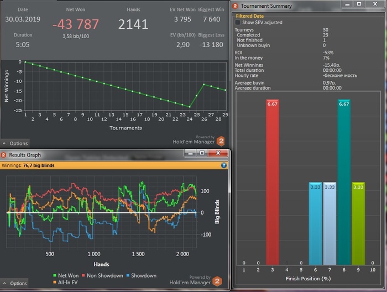Close the Results Graph window
Image resolution: width=387 pixels, height=292 pixels.
218,153
